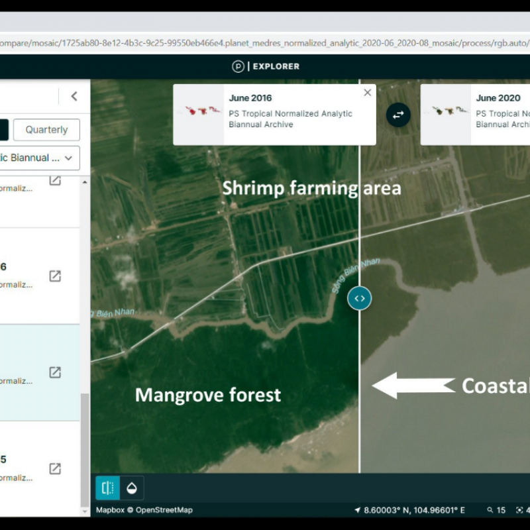Screen dimensions: 530x530
Task: Click the June 2020 mosaic thumbnail
Action: point(446,115)
